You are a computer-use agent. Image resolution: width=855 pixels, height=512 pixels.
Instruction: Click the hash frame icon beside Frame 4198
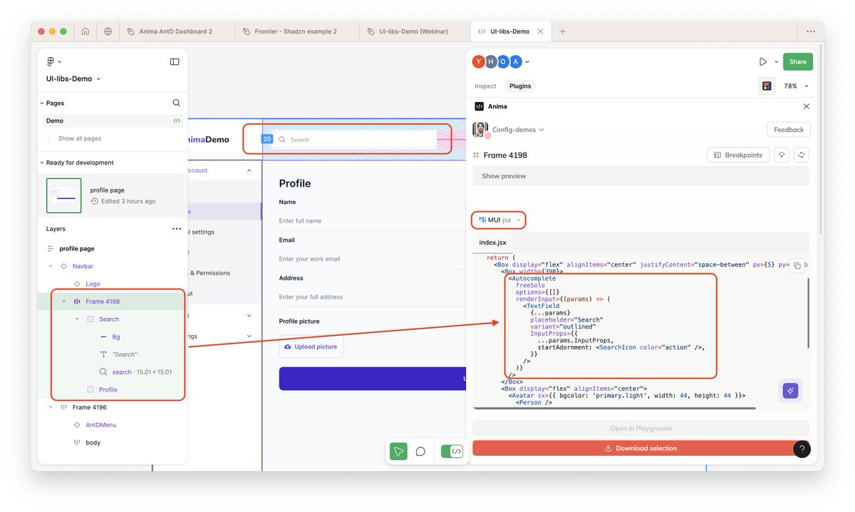(x=477, y=155)
